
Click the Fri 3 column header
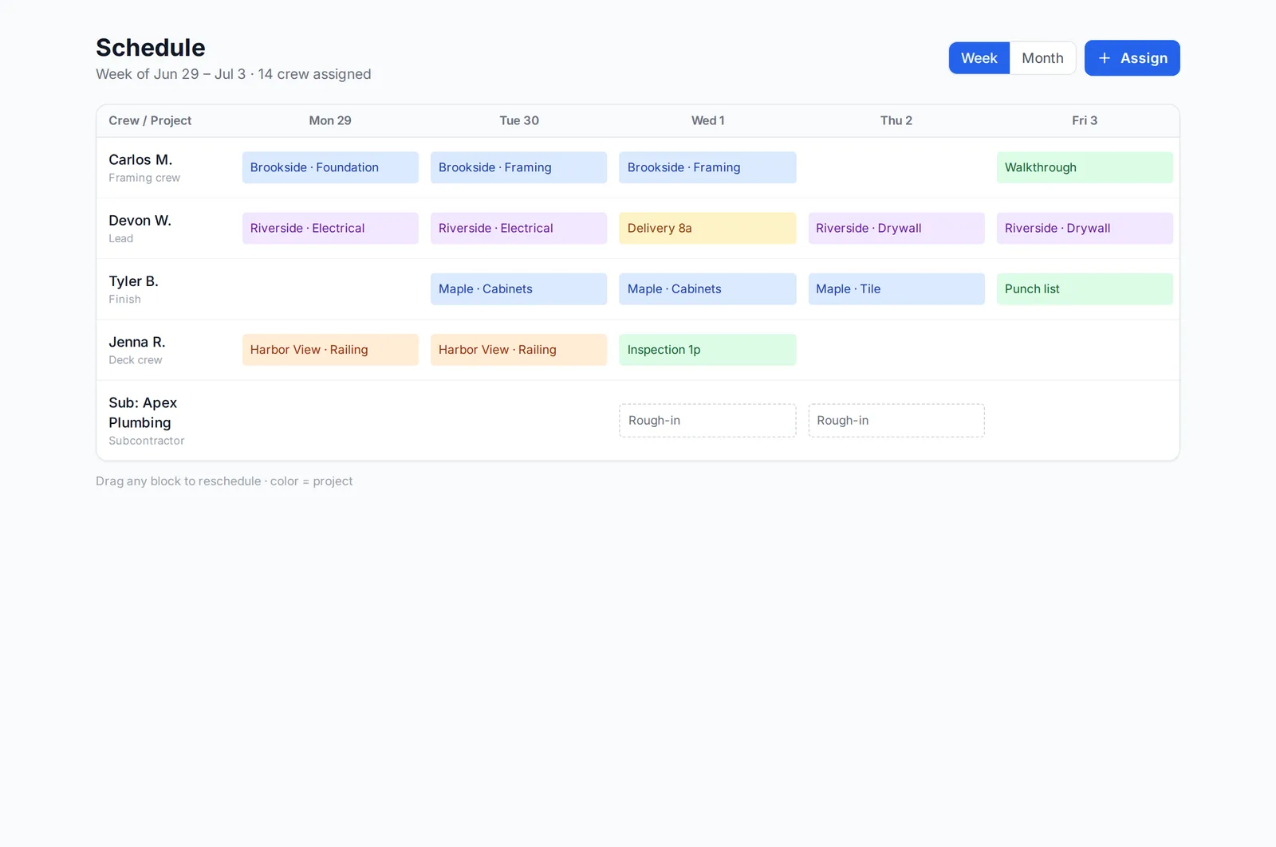tap(1085, 120)
